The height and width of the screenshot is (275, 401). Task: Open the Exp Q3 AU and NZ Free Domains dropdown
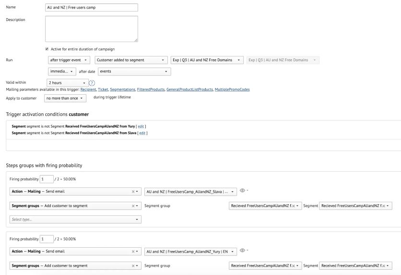pyautogui.click(x=207, y=60)
